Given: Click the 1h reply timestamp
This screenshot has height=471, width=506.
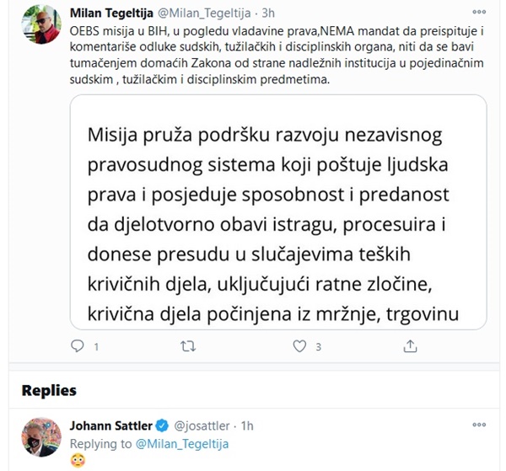Looking at the screenshot, I should tap(247, 427).
